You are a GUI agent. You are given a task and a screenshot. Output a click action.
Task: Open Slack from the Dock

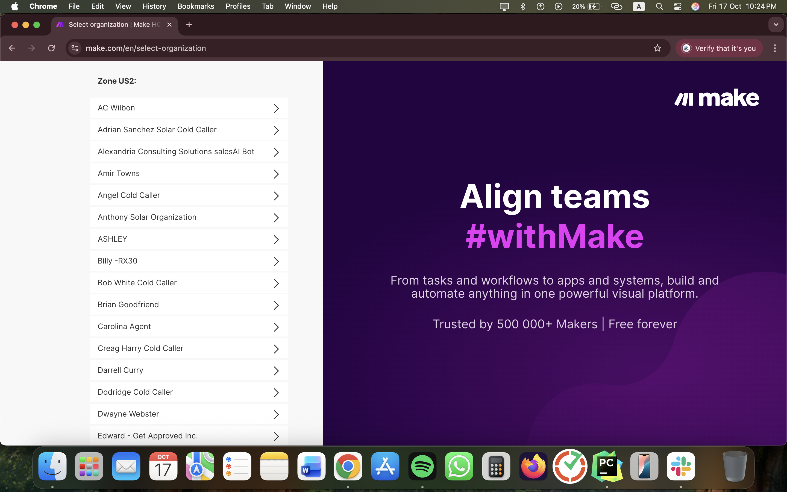tap(682, 466)
